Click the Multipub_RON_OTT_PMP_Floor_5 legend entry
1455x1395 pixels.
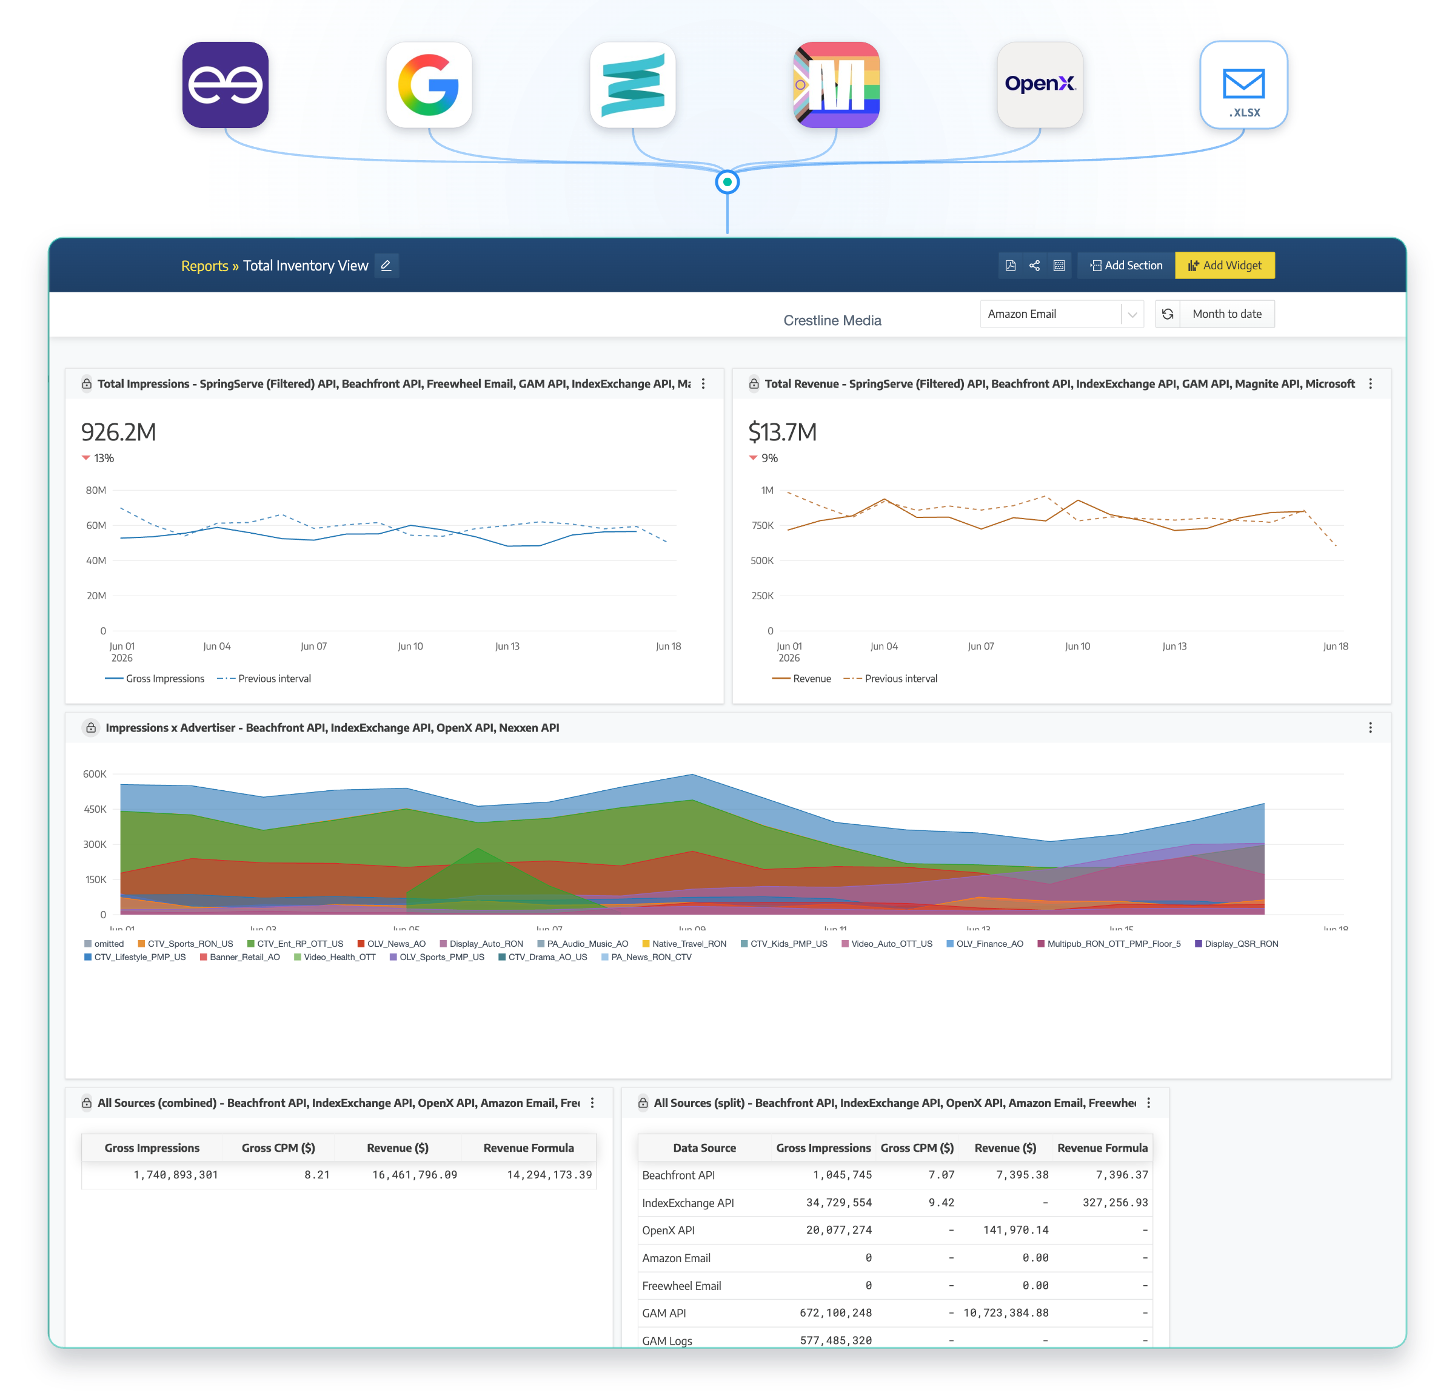1109,944
